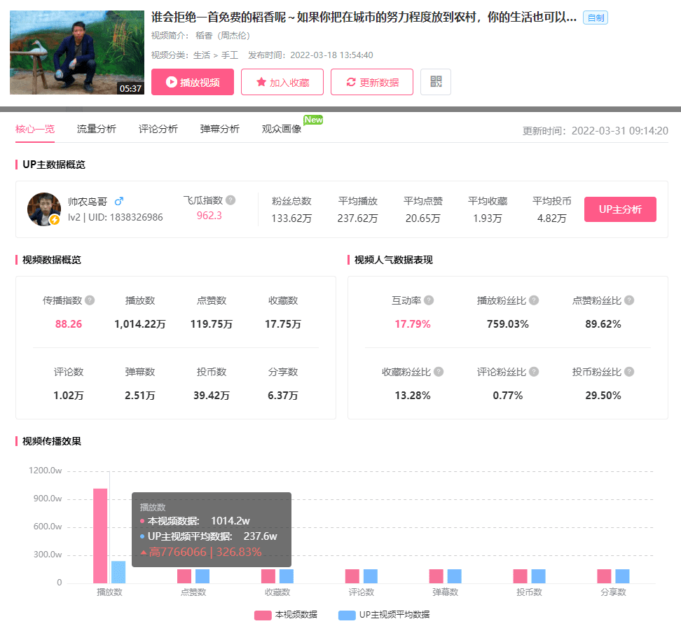This screenshot has height=626, width=681.
Task: Click the 播放视频 button
Action: coord(193,82)
